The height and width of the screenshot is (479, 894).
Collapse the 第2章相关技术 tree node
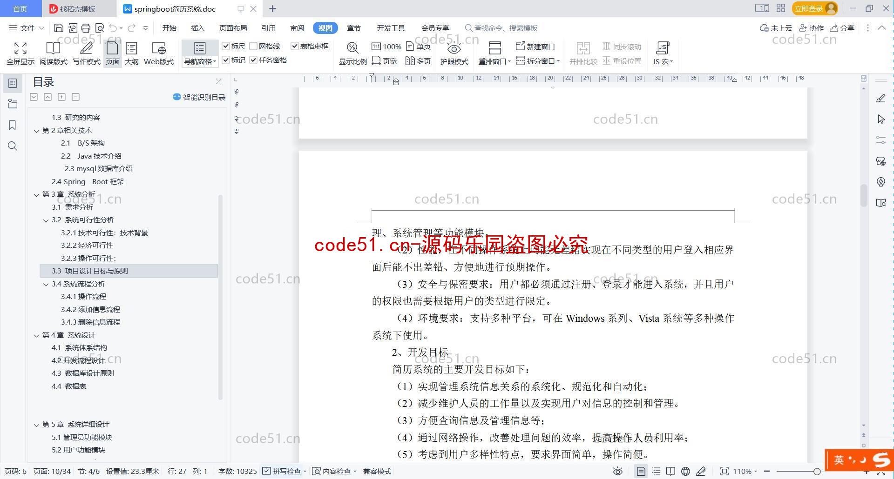coord(36,131)
